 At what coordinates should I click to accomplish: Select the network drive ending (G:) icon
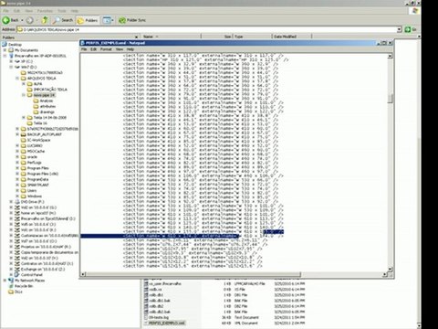(17, 207)
